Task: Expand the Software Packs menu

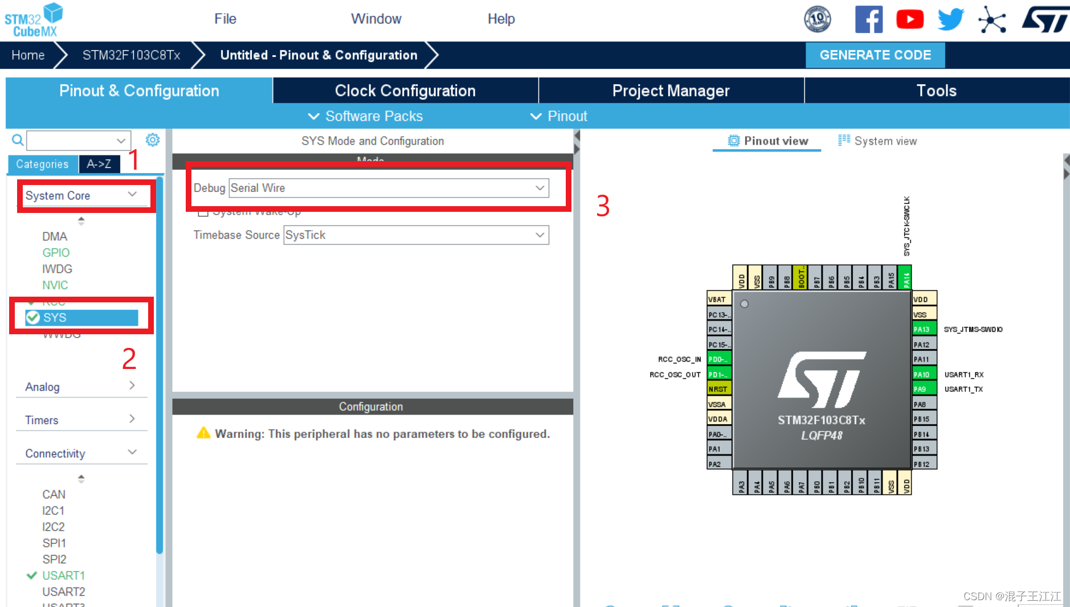Action: (x=365, y=116)
